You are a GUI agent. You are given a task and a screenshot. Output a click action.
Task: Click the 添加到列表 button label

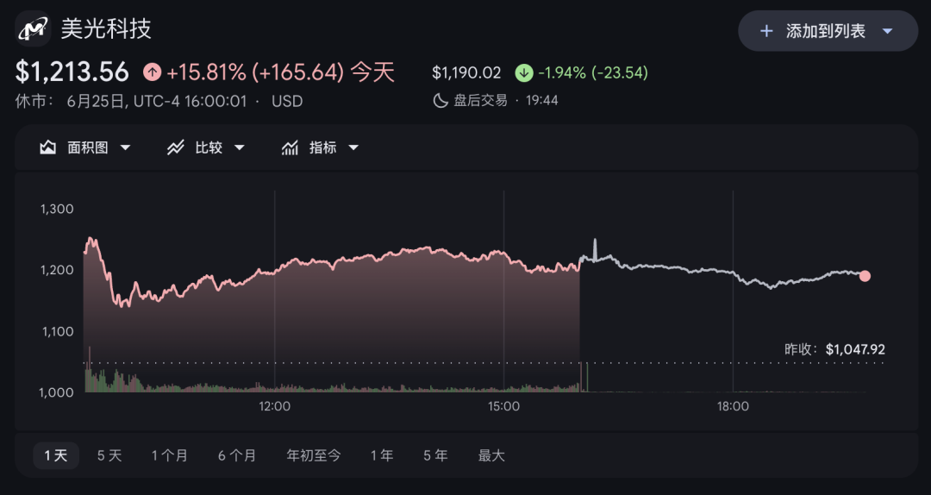pyautogui.click(x=825, y=31)
